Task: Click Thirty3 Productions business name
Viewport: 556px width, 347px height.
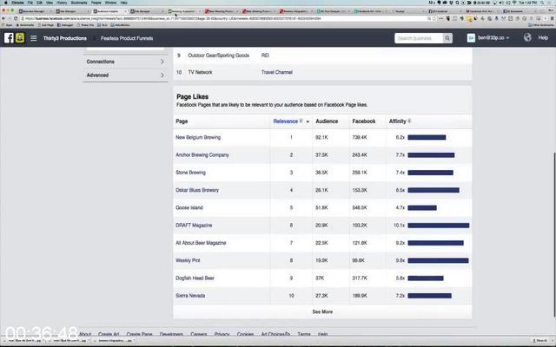Action: pos(65,38)
